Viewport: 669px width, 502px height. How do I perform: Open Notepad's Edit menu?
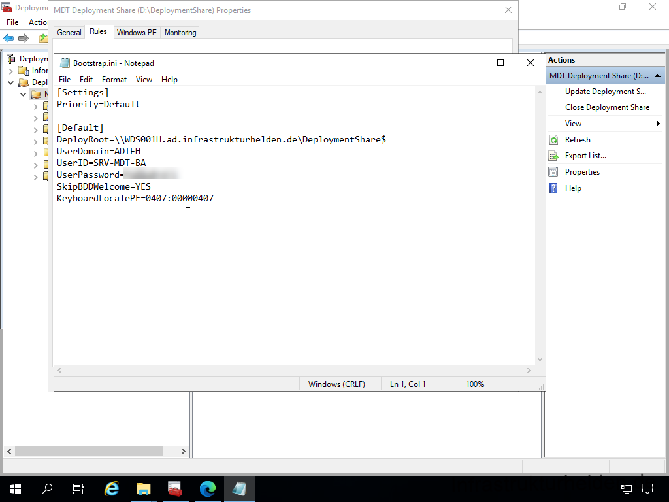86,79
